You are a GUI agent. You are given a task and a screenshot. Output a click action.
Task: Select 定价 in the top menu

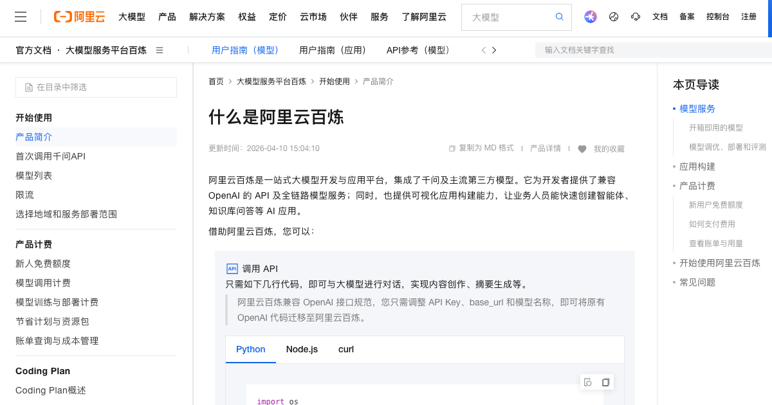(x=278, y=17)
